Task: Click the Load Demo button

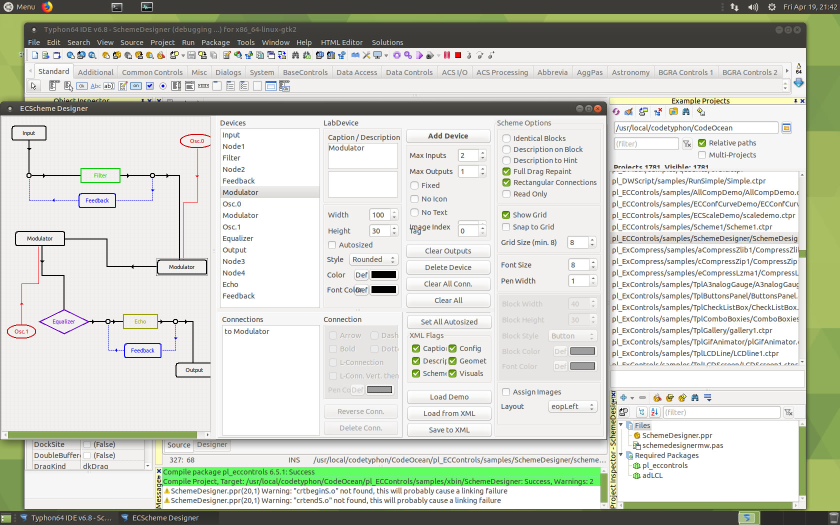Action: coord(449,397)
